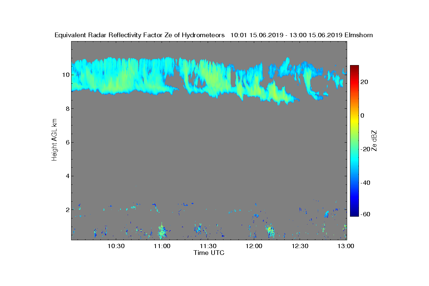Click the "Height AGL km" axis label
Image resolution: width=429 pixels, height=286 pixels.
coord(54,140)
